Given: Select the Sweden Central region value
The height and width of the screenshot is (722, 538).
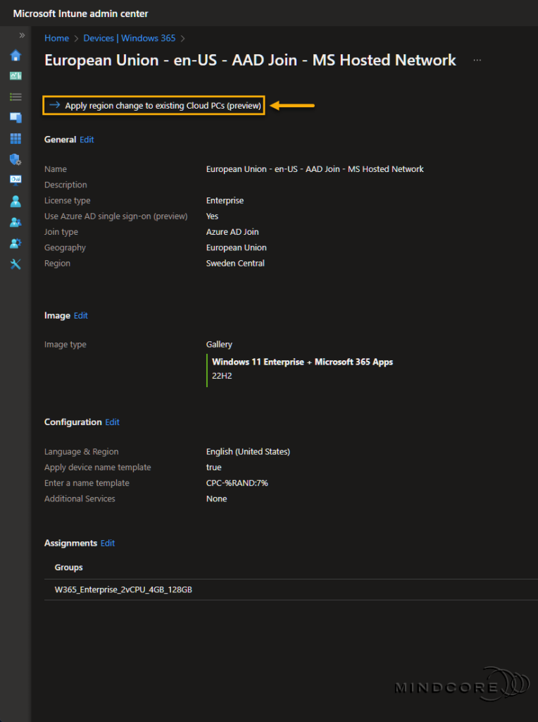Looking at the screenshot, I should [x=235, y=264].
